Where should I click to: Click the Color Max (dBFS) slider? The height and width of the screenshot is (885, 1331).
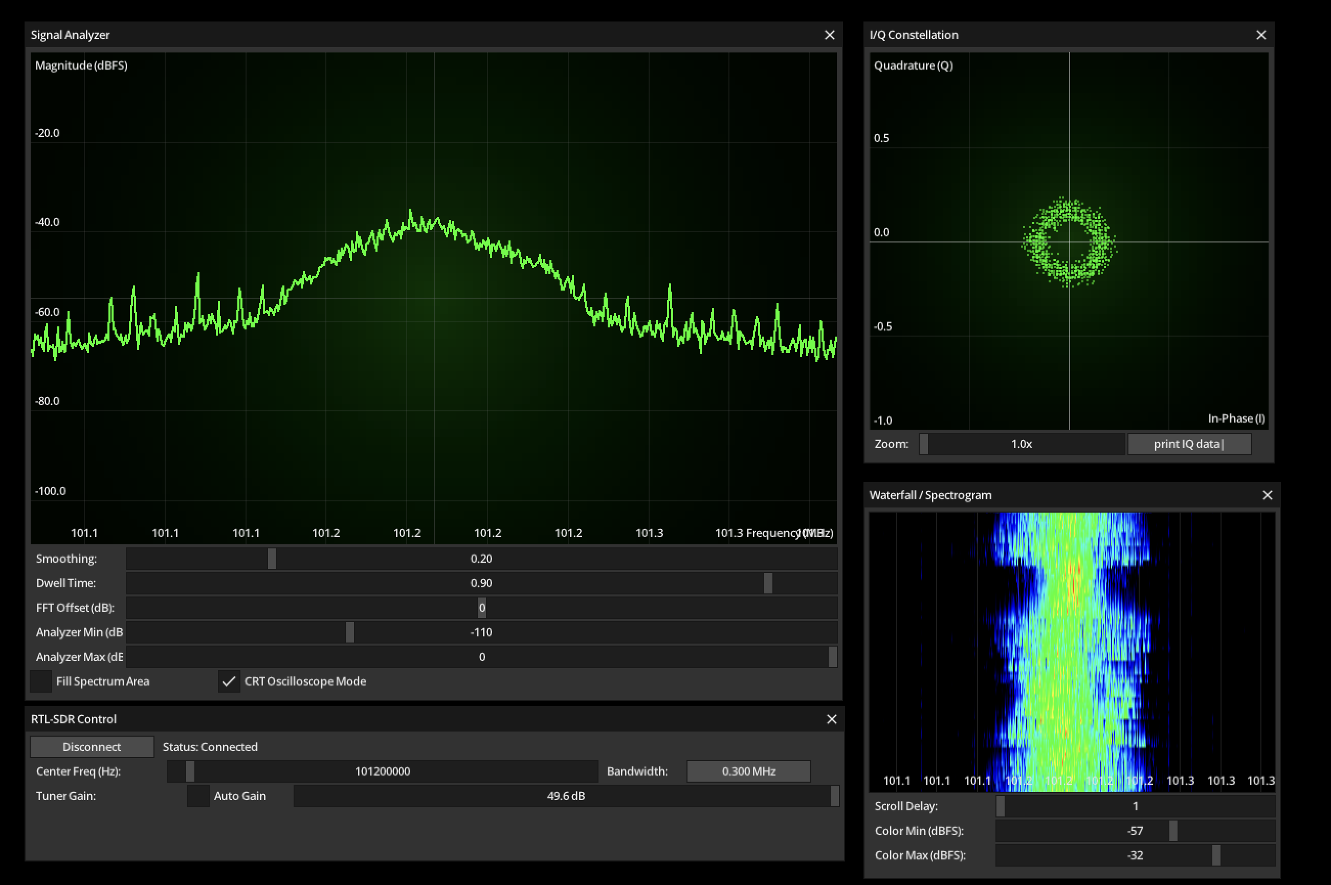coord(1135,855)
